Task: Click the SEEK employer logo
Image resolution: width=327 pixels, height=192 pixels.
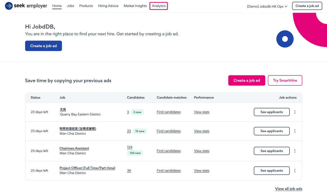Action: point(26,6)
